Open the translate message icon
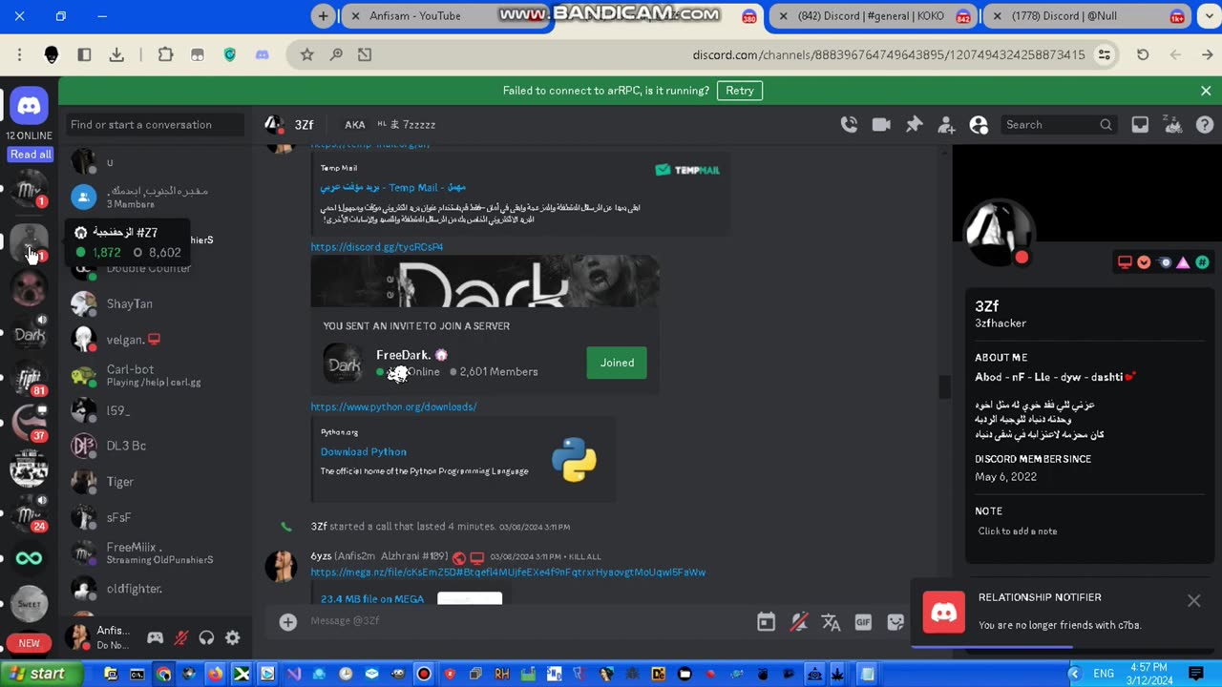This screenshot has height=687, width=1222. pos(831,622)
